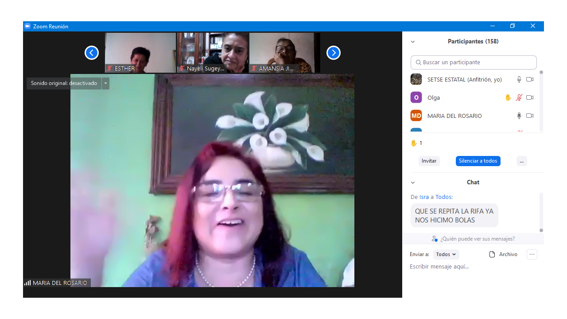Toggle Olga's camera icon

pos(530,97)
